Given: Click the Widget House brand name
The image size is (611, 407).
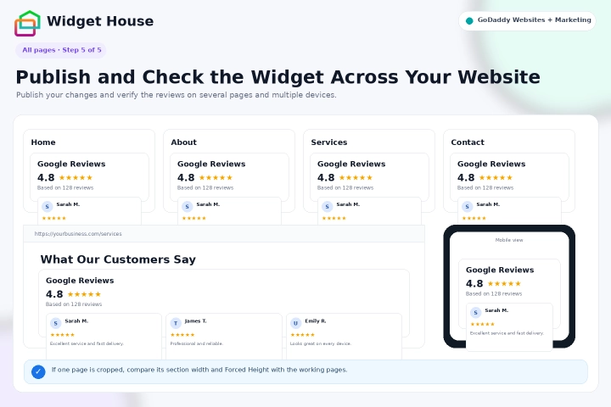Looking at the screenshot, I should point(100,21).
